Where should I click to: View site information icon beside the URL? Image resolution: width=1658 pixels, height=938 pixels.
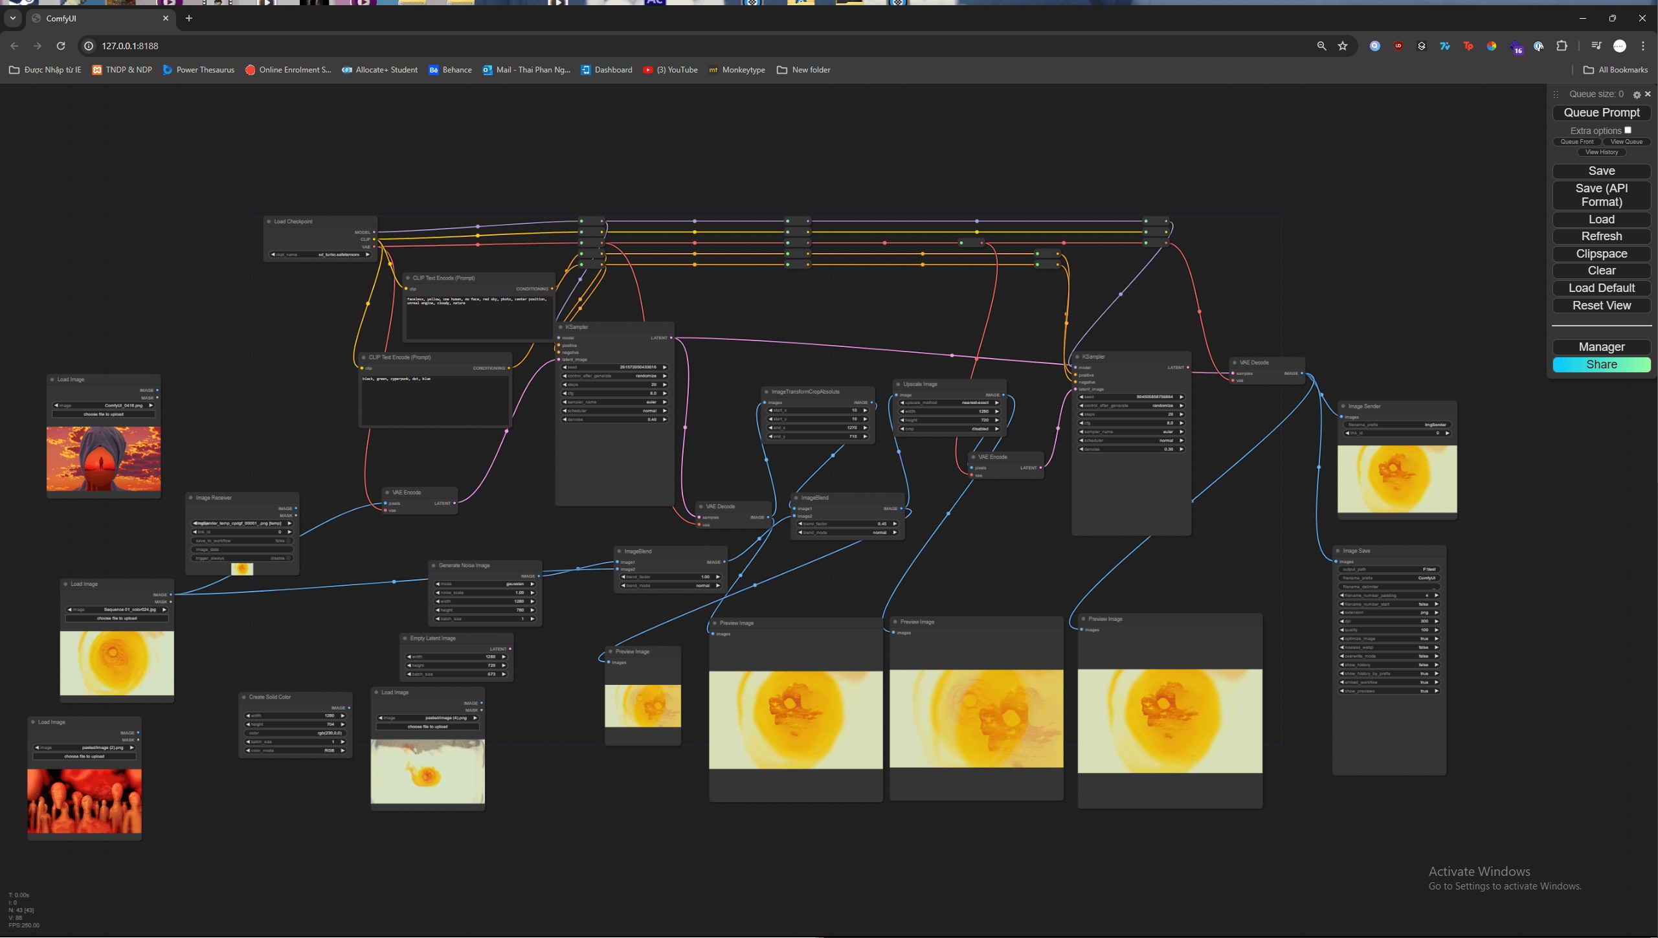pos(89,46)
